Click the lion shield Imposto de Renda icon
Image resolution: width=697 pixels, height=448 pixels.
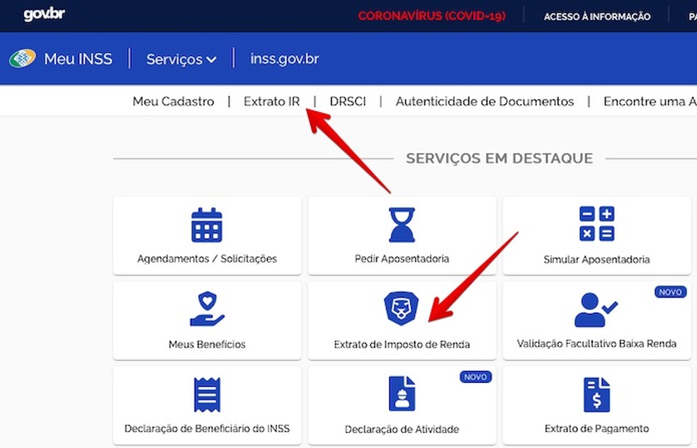pos(402,308)
